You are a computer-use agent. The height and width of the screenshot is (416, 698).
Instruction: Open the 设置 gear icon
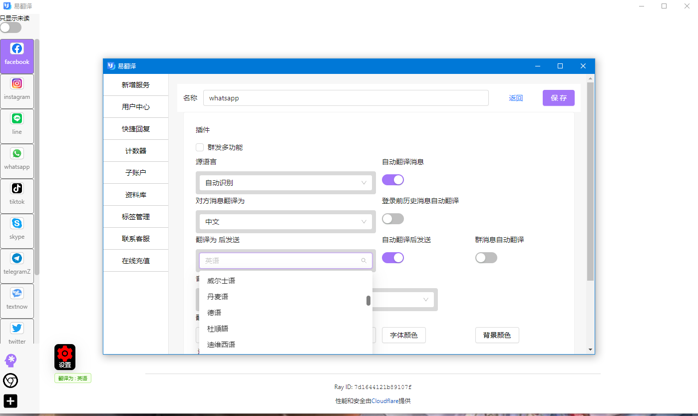click(x=64, y=356)
